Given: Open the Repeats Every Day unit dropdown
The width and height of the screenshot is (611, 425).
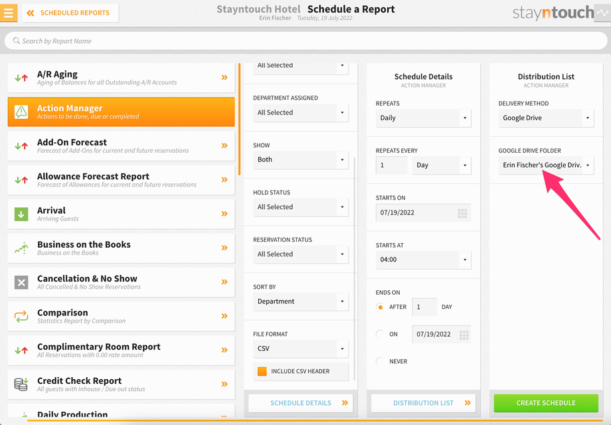Looking at the screenshot, I should [442, 165].
